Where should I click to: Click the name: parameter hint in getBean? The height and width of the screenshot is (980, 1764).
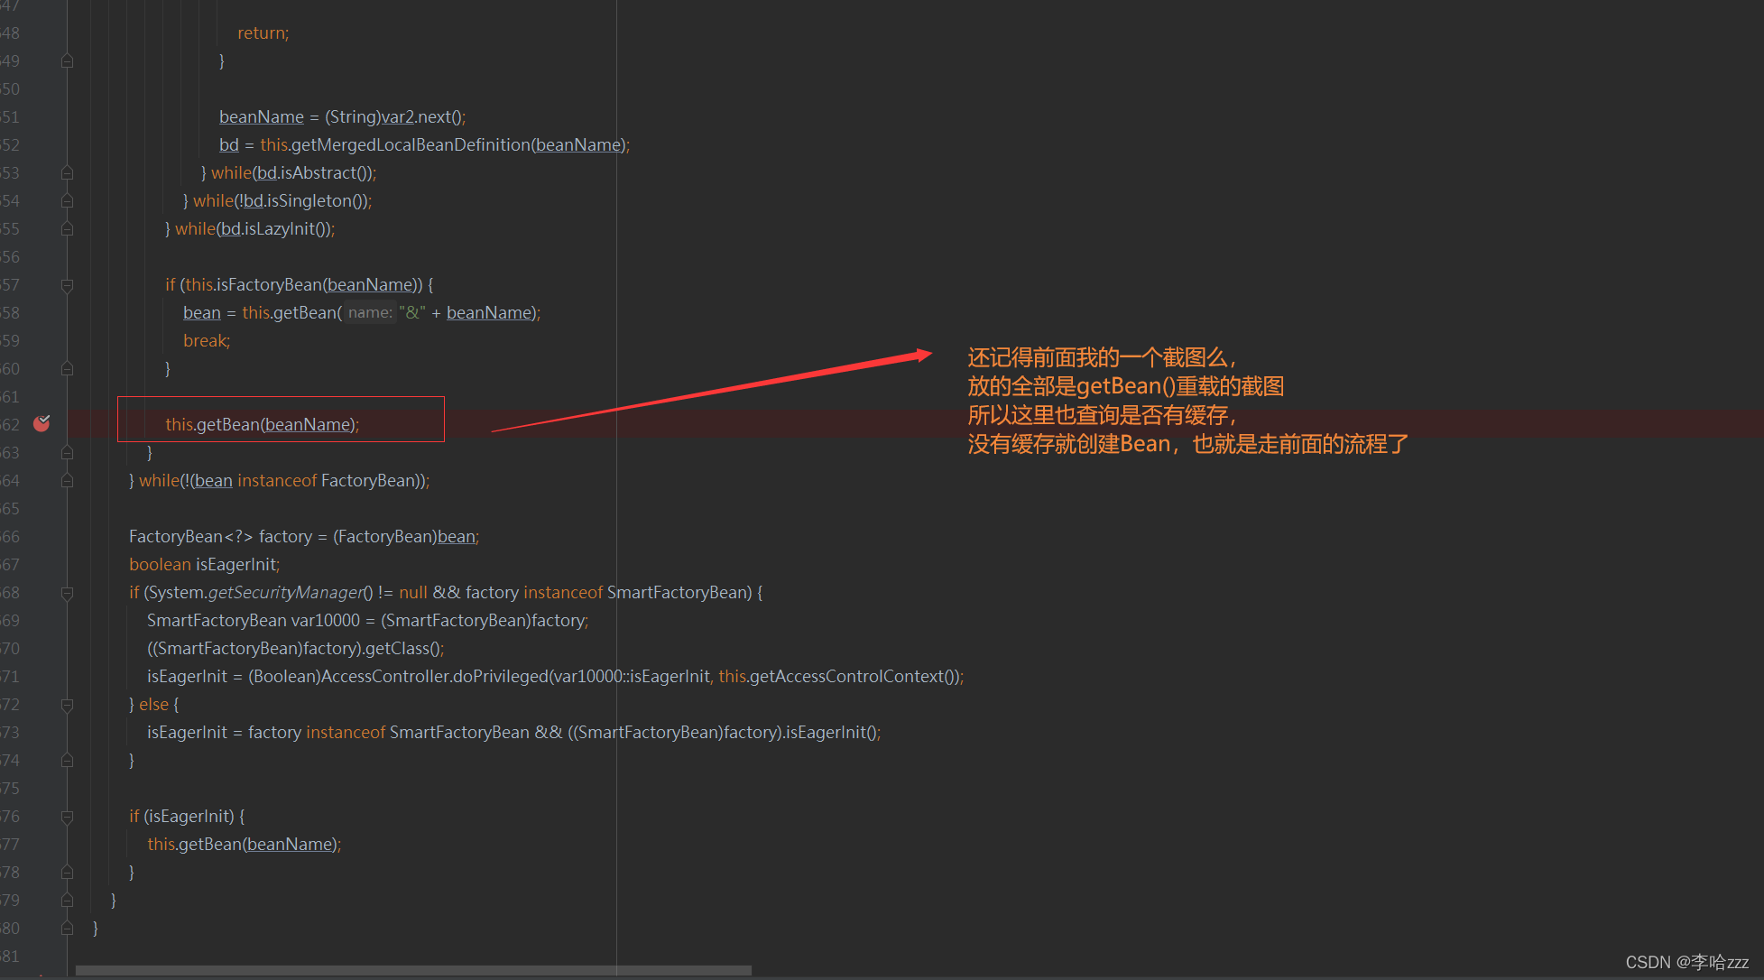click(x=370, y=312)
